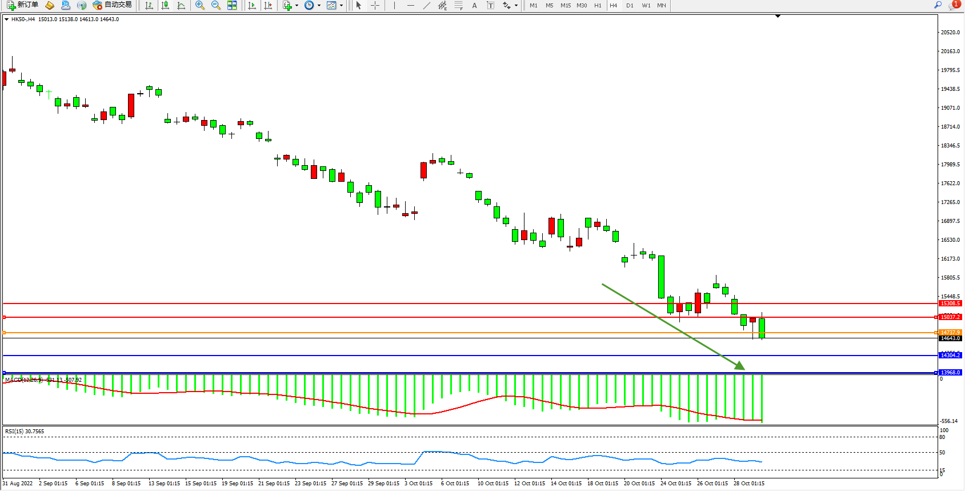
Task: Switch timeframe to D1
Action: (x=630, y=5)
